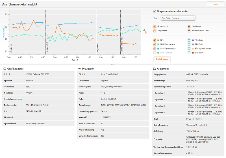Click the Gesamter Speicher value 16384MB

pos(190,87)
